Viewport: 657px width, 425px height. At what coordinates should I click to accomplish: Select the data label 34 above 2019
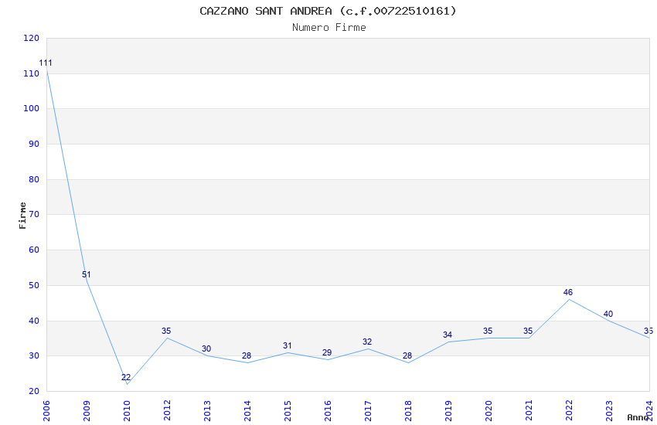coord(448,335)
